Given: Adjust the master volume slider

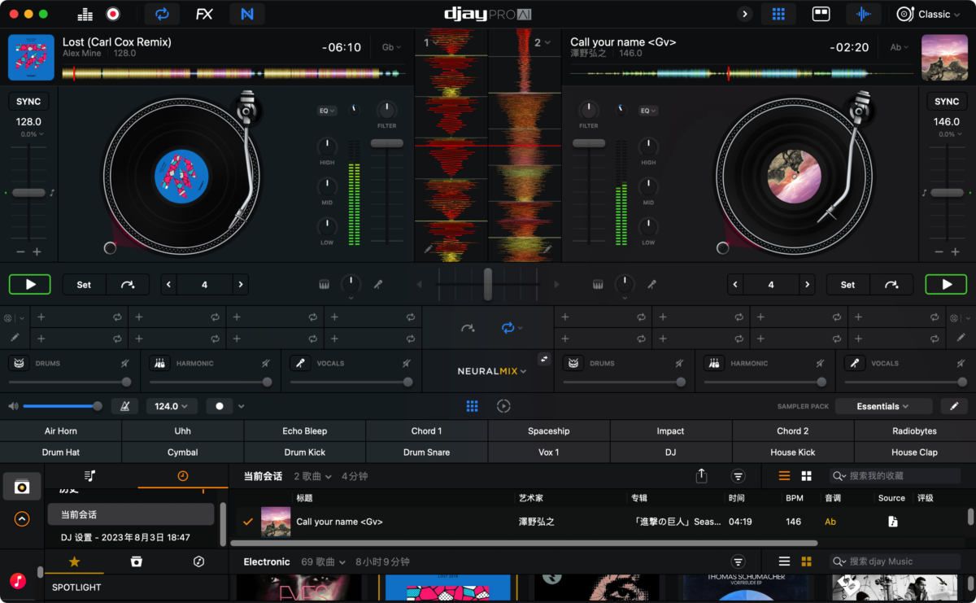Looking at the screenshot, I should (x=63, y=406).
